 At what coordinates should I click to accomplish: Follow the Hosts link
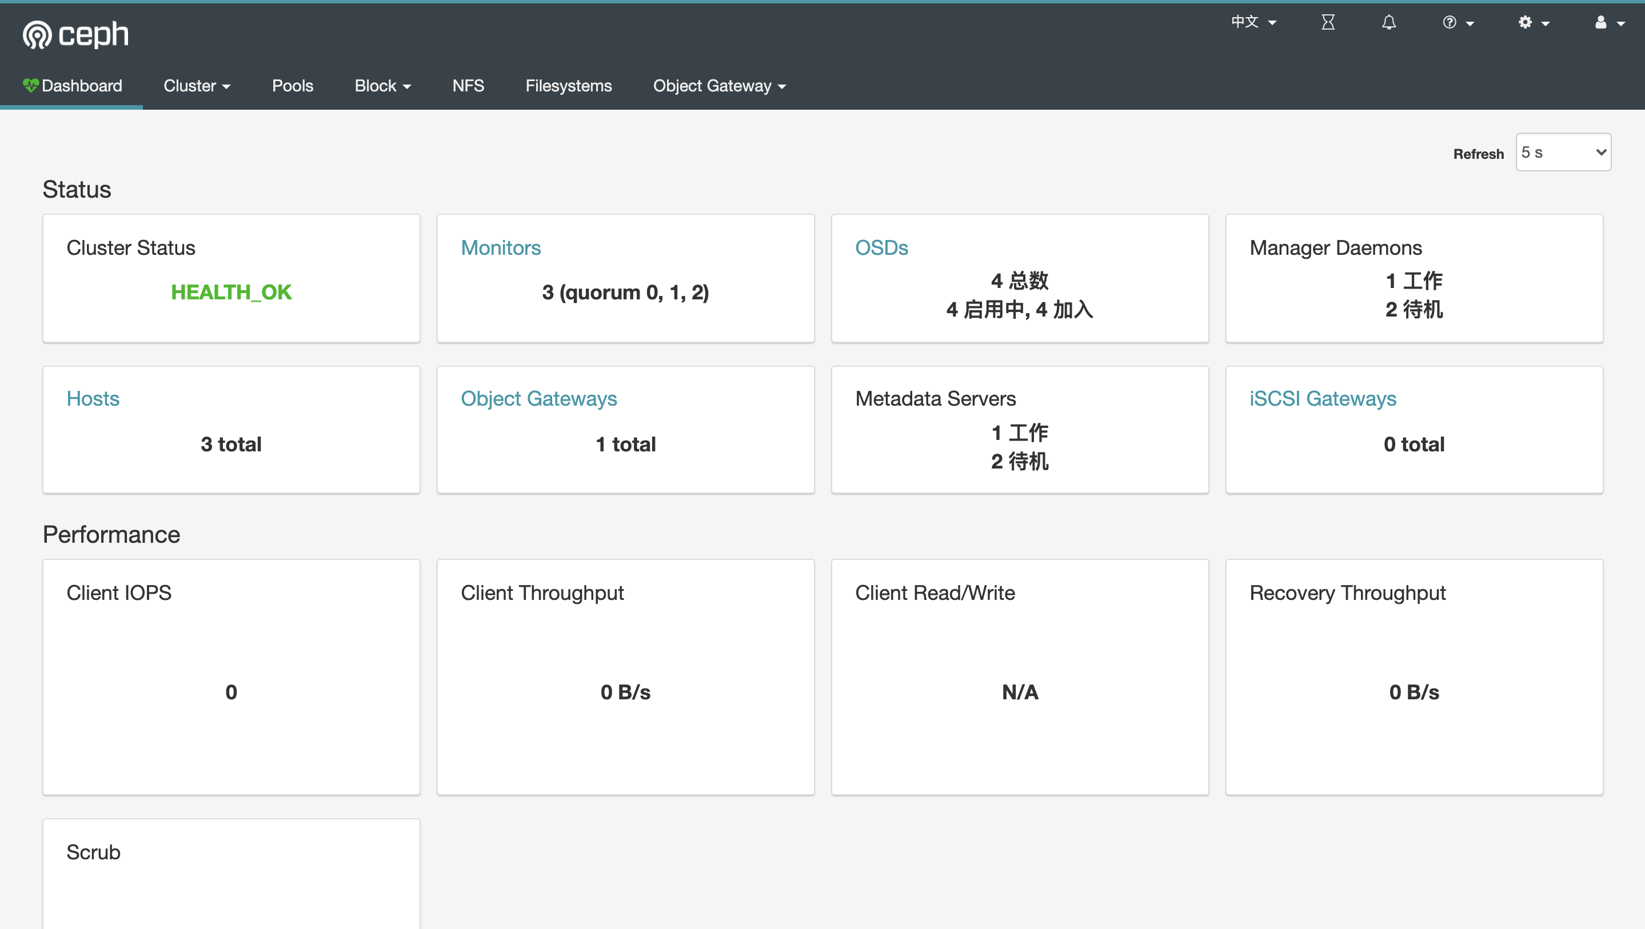coord(93,398)
